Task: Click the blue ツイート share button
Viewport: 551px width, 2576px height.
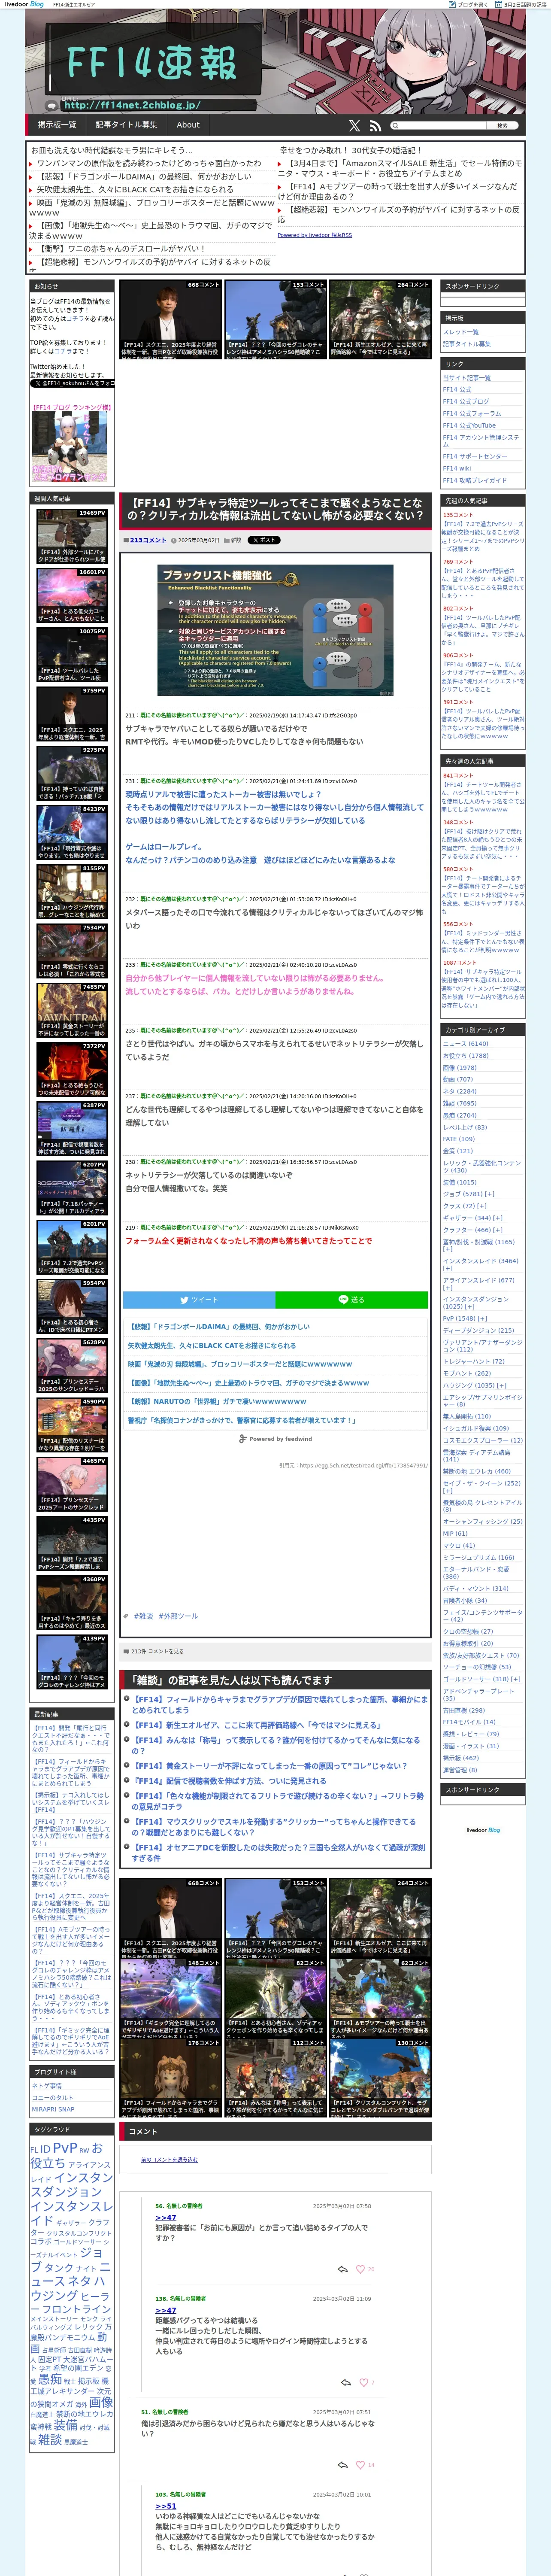Action: pos(199,1300)
